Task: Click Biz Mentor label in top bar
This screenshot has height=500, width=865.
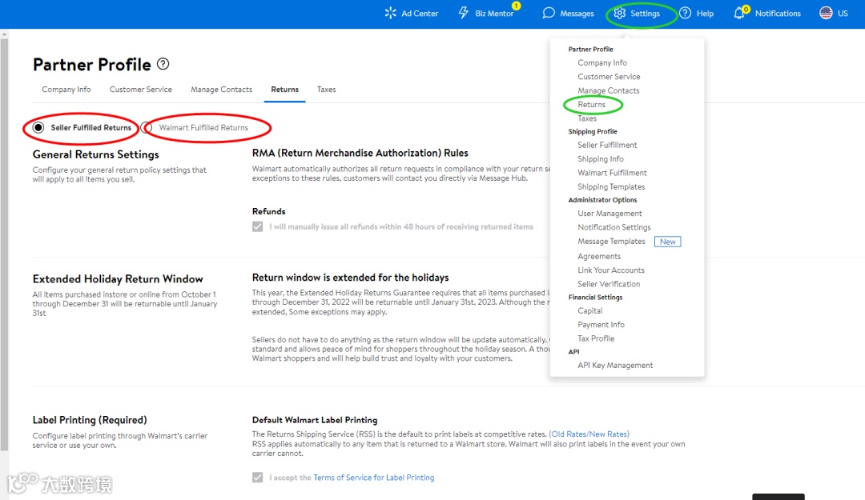Action: [x=494, y=14]
